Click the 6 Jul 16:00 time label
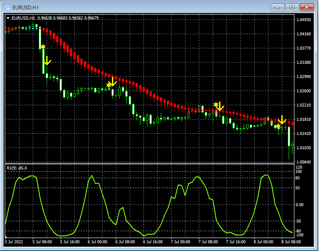Screen dimensions: 319x251 click(x=153, y=242)
